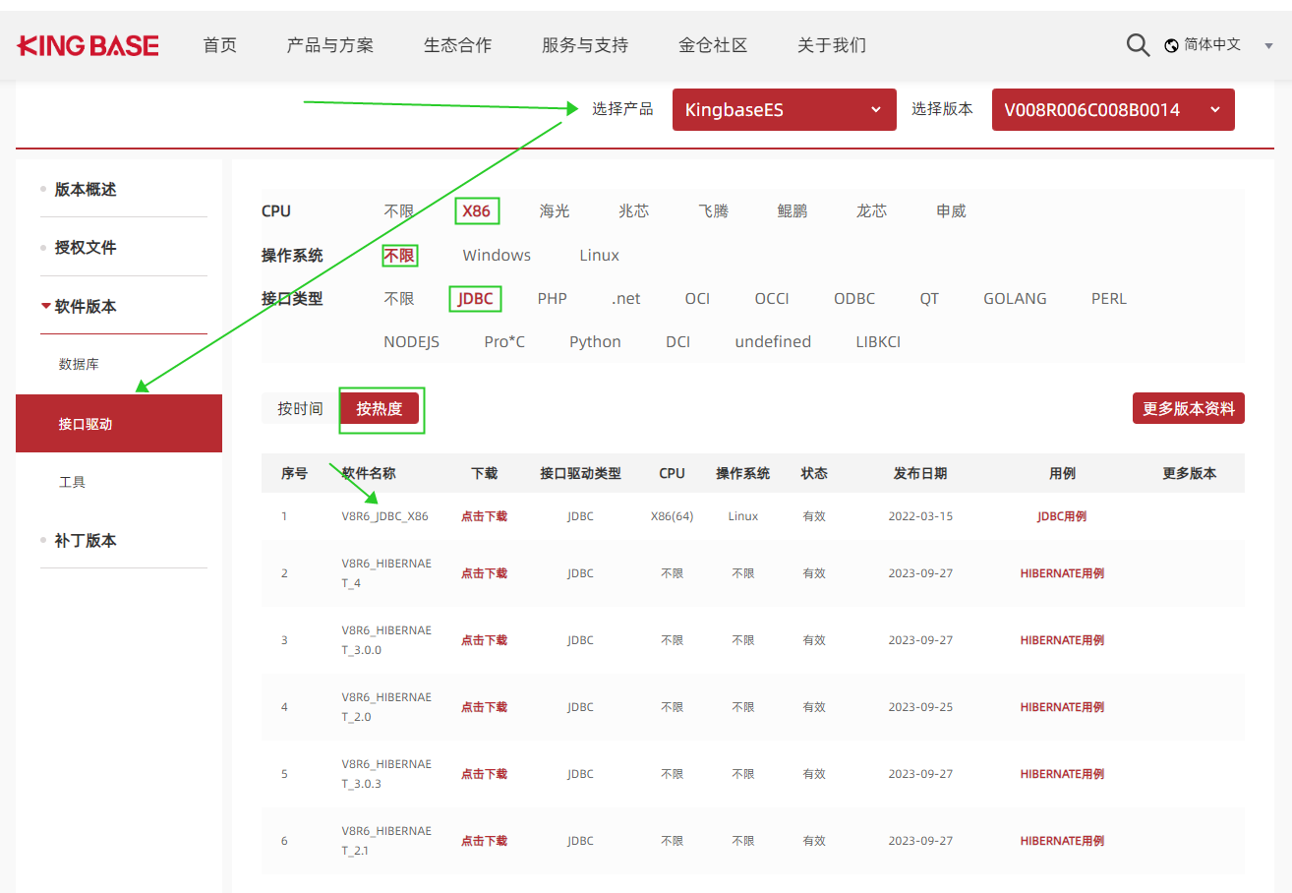
Task: Select 工具 in the sidebar
Action: coord(72,482)
